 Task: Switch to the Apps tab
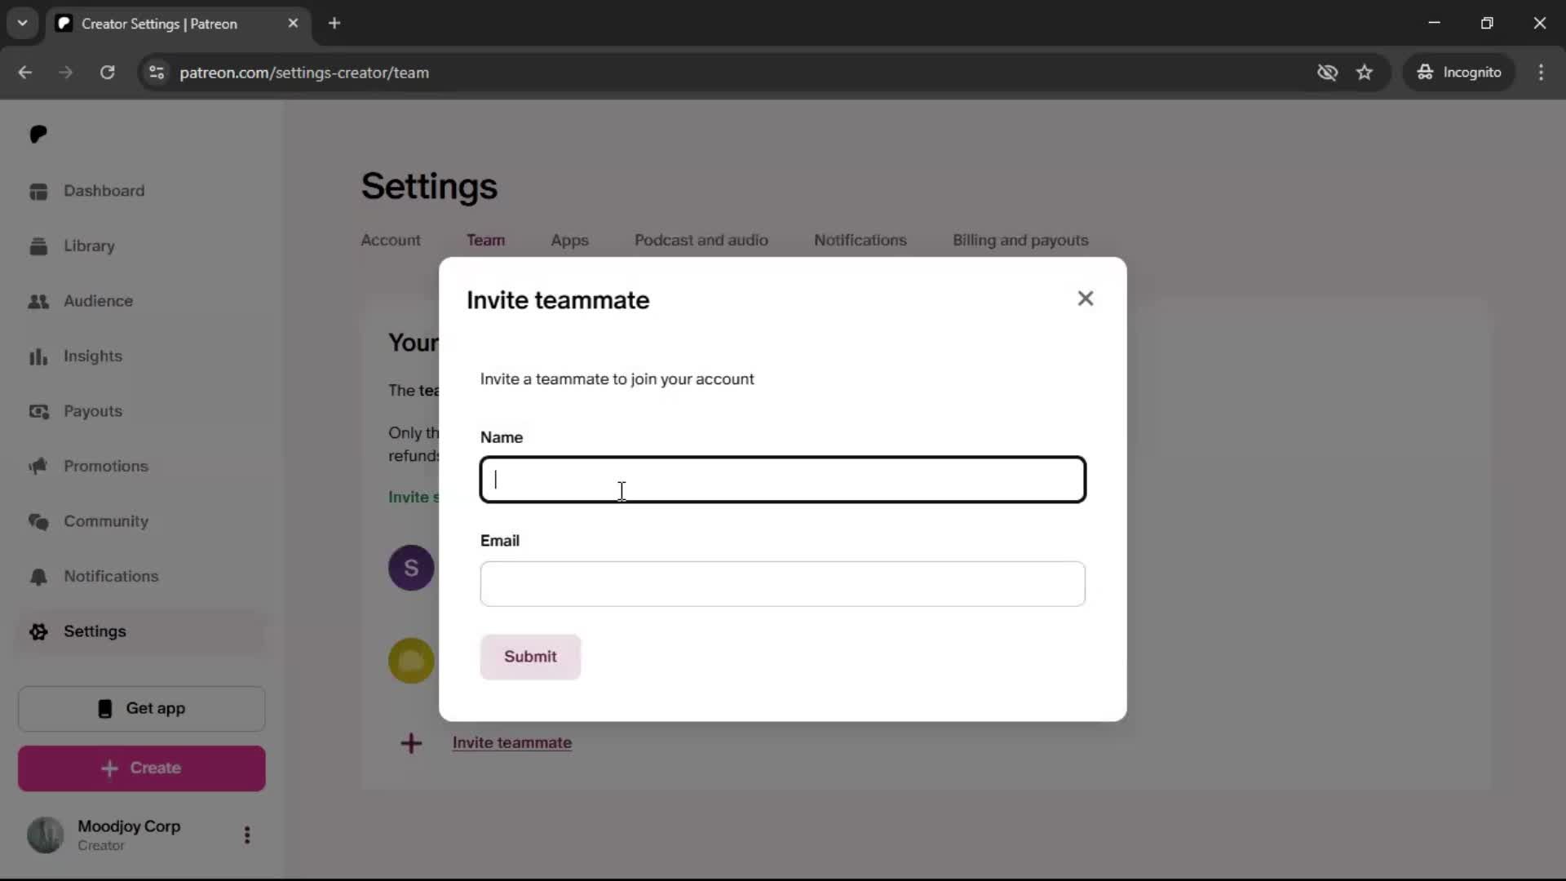[569, 240]
